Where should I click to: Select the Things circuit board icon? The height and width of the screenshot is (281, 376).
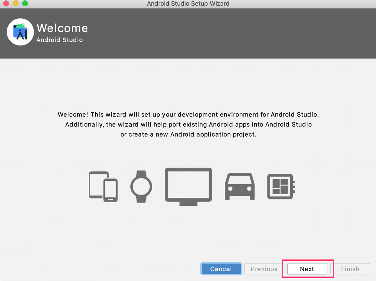(281, 186)
